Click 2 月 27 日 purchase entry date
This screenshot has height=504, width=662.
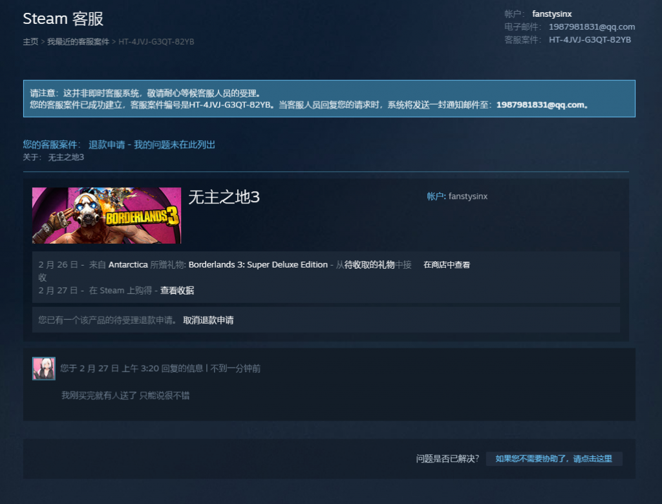pos(58,290)
